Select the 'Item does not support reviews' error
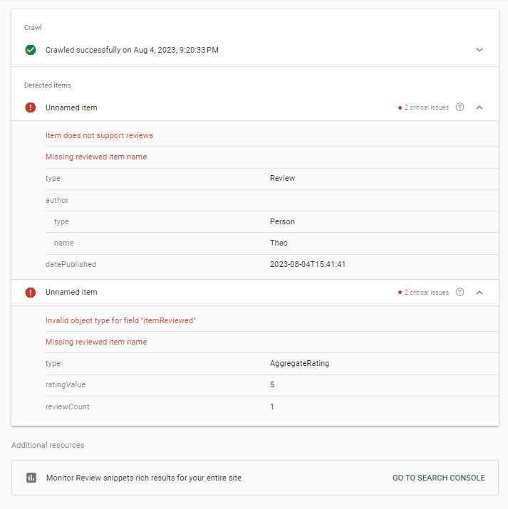 (x=99, y=135)
